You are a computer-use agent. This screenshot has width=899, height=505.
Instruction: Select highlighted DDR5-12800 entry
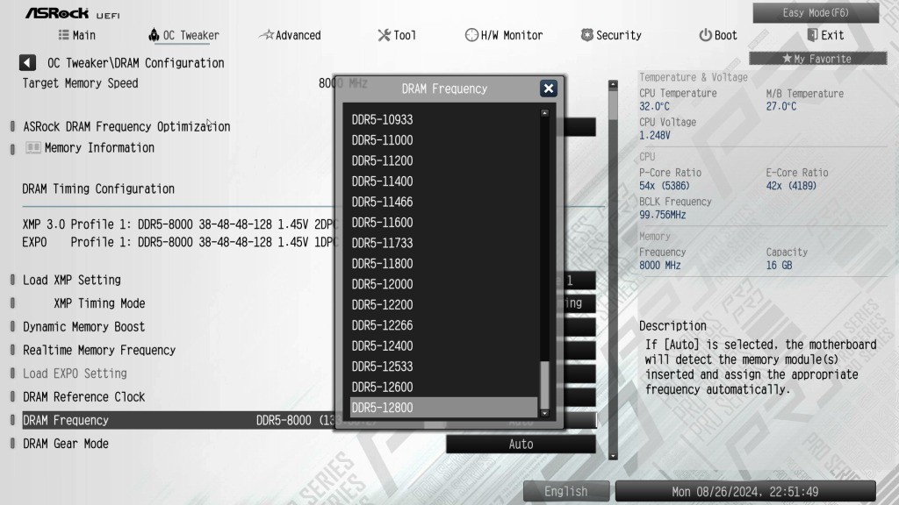point(443,407)
